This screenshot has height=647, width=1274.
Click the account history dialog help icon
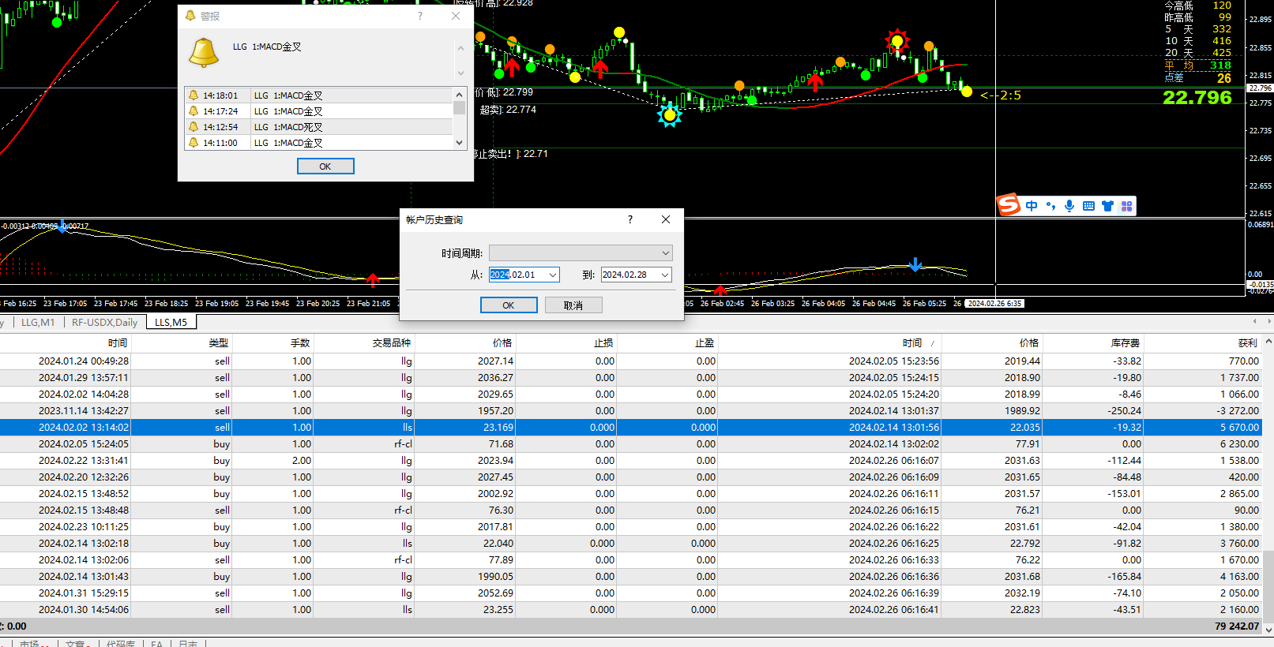pos(629,219)
